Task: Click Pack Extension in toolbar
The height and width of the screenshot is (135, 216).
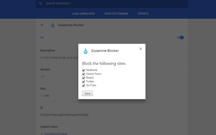Action: click(x=116, y=14)
